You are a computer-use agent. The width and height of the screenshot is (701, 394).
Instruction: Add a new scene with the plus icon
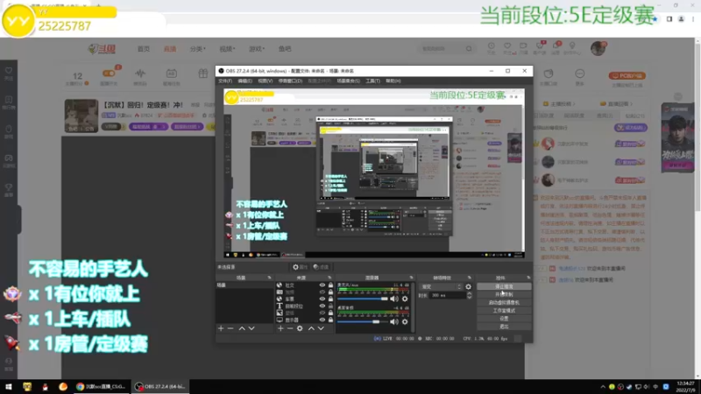pyautogui.click(x=221, y=328)
